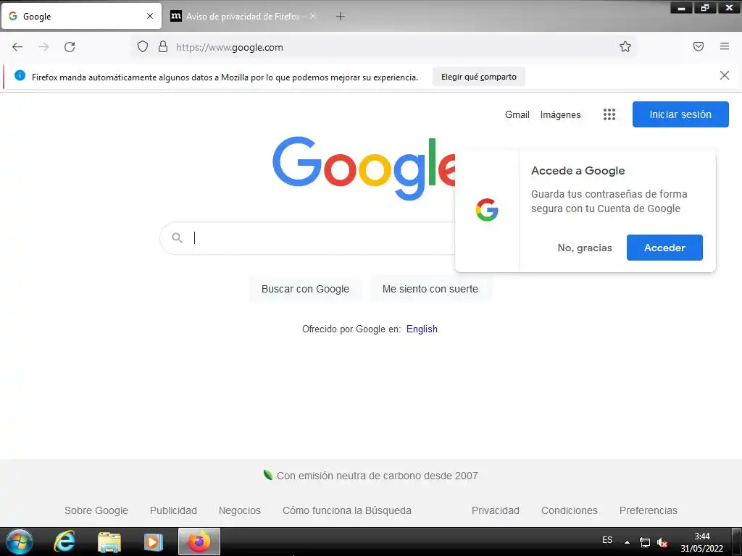Screen dimensions: 742x556
Task: Open Negocios footer link
Action: (239, 510)
